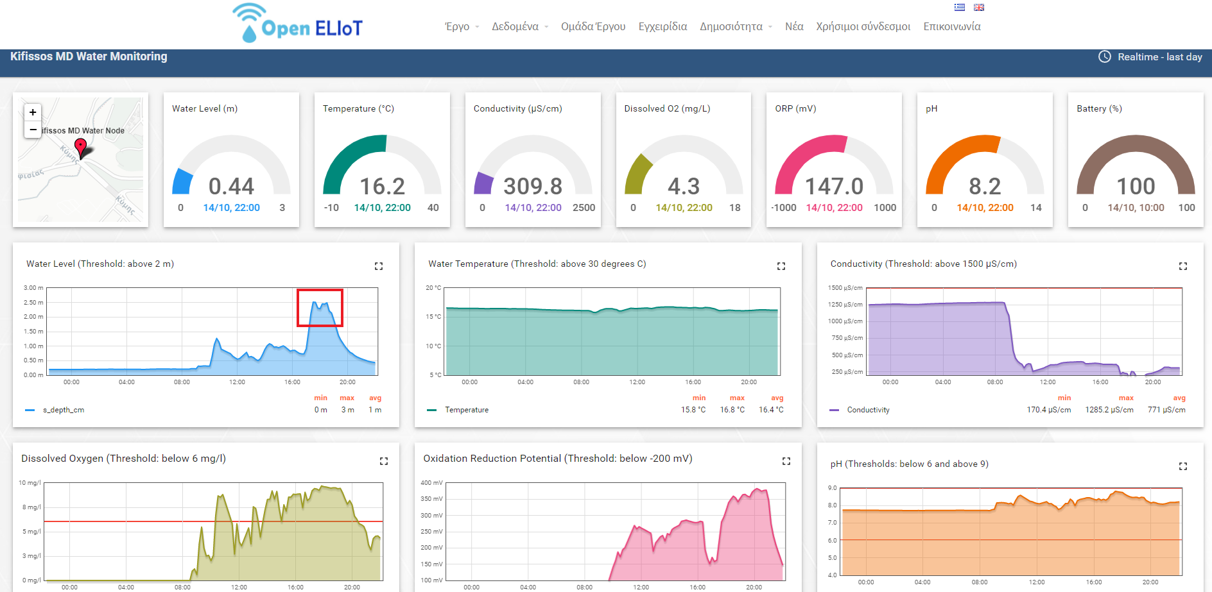Click the Kifissos MD Water Node map label
Image resolution: width=1212 pixels, height=592 pixels.
pyautogui.click(x=83, y=130)
